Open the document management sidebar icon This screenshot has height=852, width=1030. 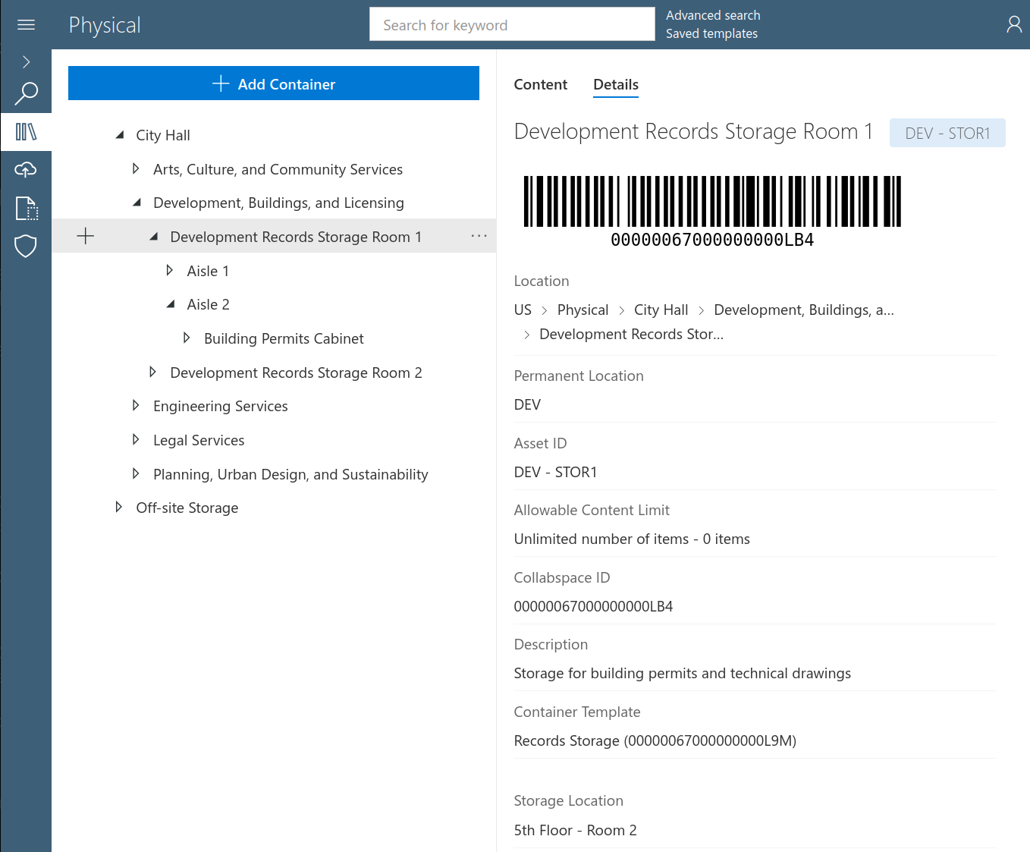tap(26, 209)
